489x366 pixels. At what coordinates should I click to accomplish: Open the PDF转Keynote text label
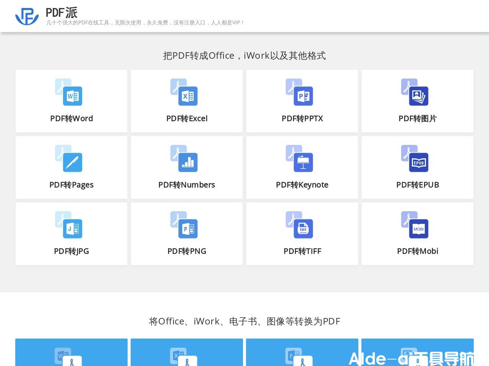coord(302,185)
